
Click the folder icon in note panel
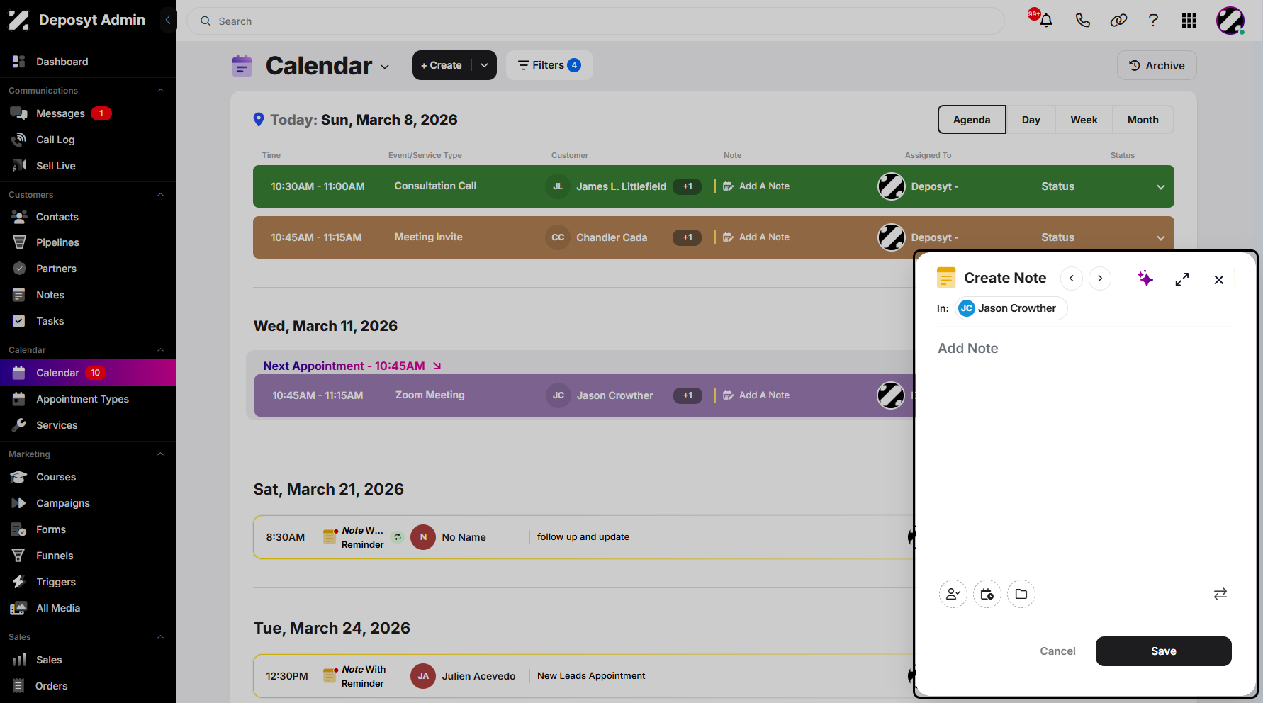(x=1021, y=594)
